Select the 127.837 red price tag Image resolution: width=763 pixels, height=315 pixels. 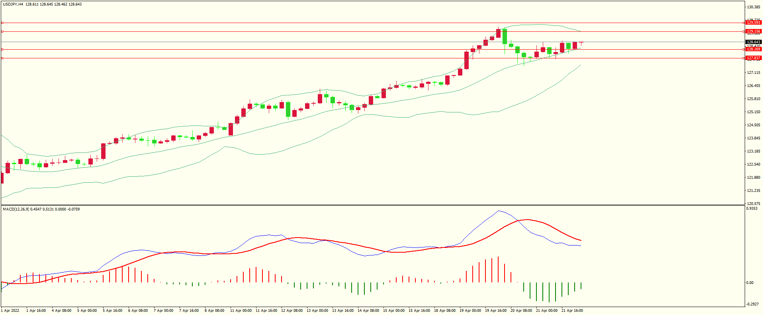tap(753, 58)
